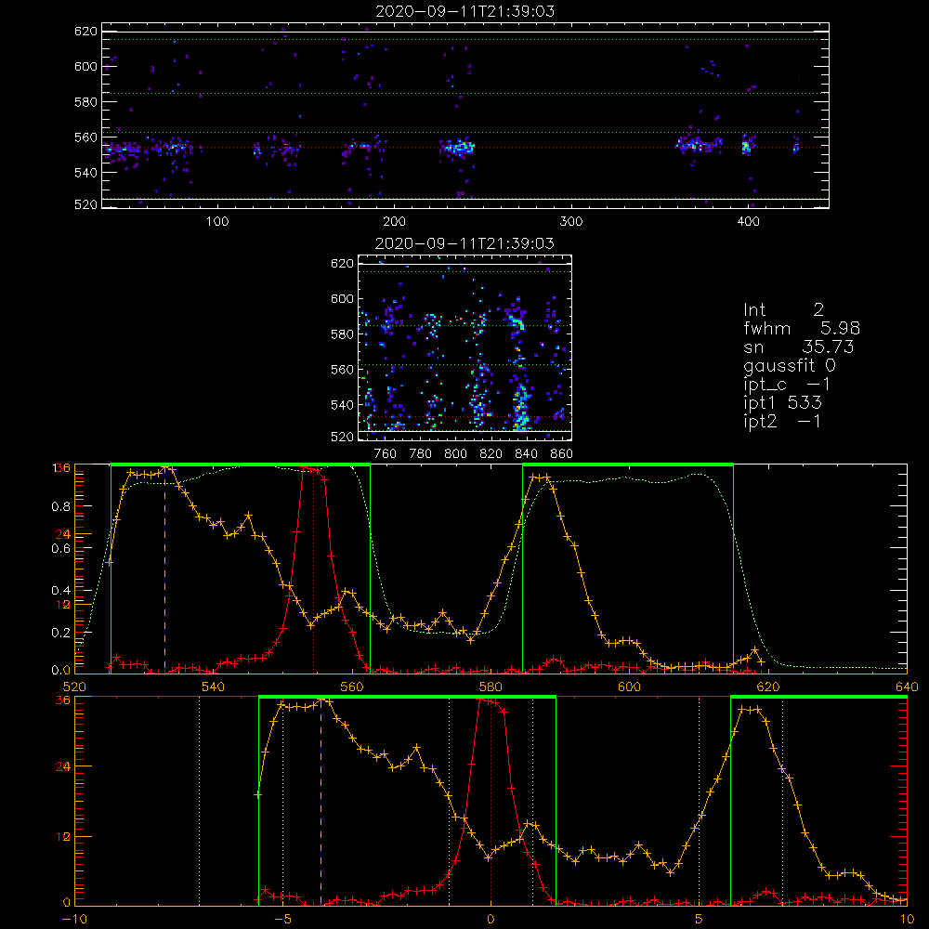Click the dashed orange marker near 533 in profile plot
Image resolution: width=929 pixels, height=929 pixels.
click(164, 570)
